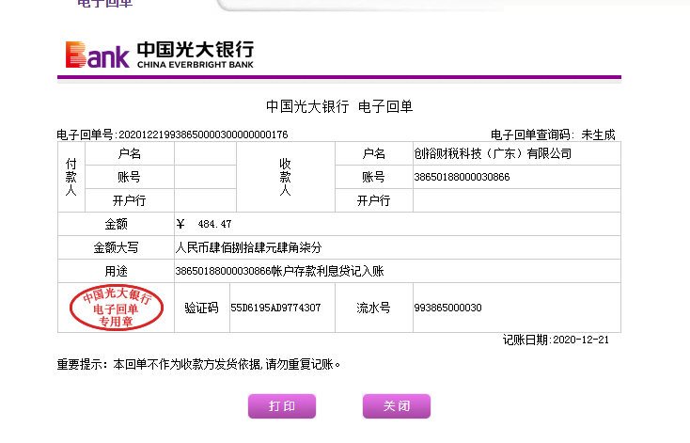Click the empty payer 账号 value cell

205,177
